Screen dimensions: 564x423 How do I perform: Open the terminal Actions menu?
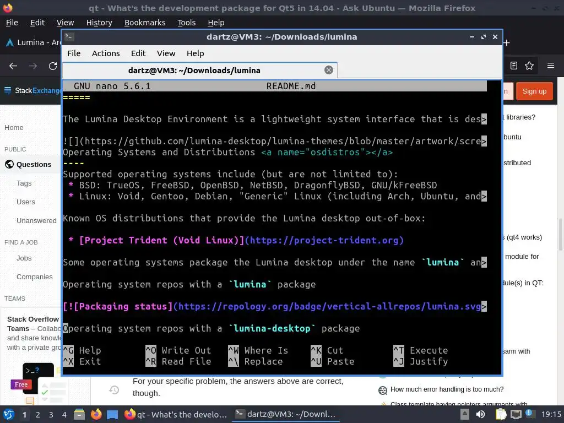tap(106, 53)
